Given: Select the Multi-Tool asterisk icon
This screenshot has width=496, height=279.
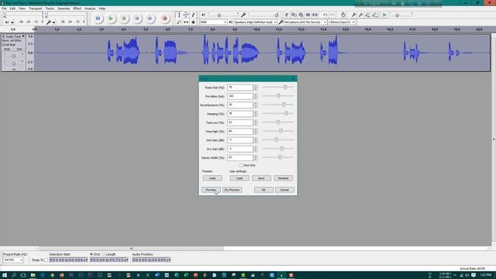Looking at the screenshot, I should tap(193, 22).
